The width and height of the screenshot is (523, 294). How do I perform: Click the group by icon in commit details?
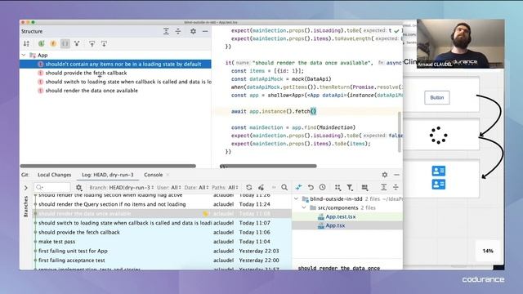pyautogui.click(x=337, y=187)
